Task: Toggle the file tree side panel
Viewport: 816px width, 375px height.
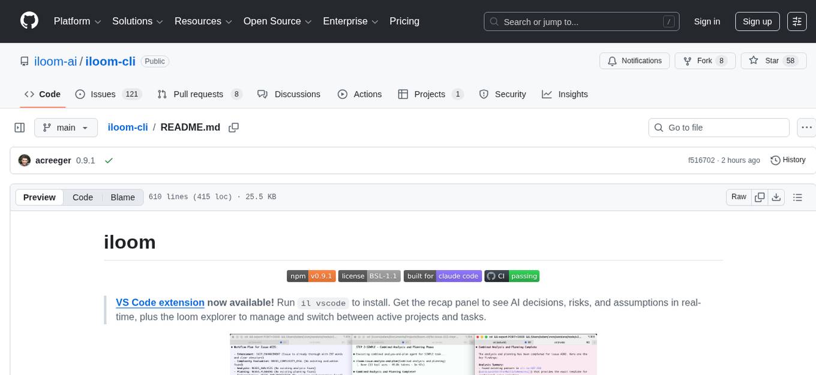Action: tap(19, 127)
